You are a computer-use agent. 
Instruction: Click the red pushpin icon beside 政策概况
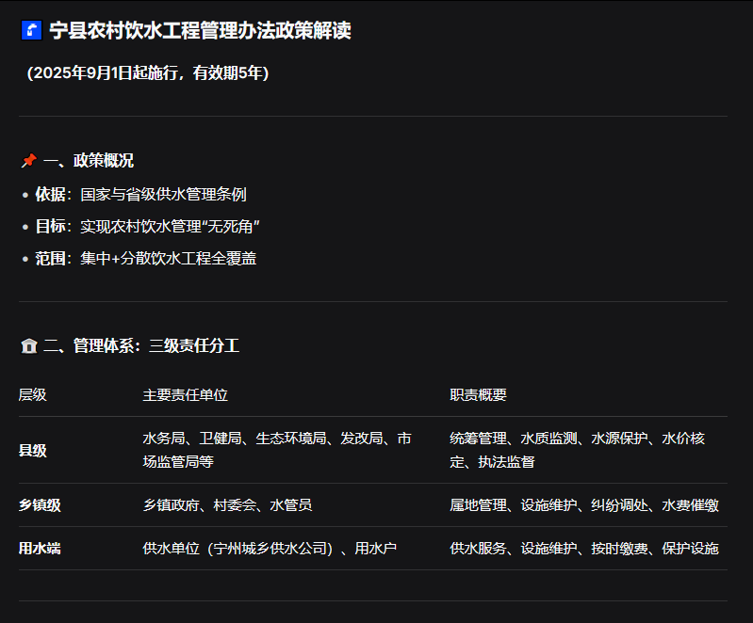tap(29, 161)
